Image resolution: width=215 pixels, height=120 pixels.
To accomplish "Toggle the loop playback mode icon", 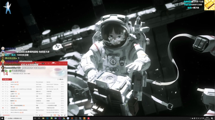I will (51, 115).
